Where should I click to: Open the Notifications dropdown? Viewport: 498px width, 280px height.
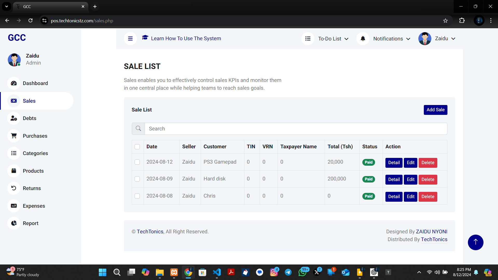391,39
